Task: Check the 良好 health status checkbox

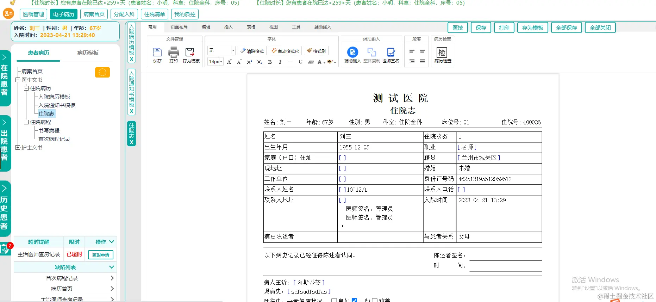Action: click(x=334, y=300)
